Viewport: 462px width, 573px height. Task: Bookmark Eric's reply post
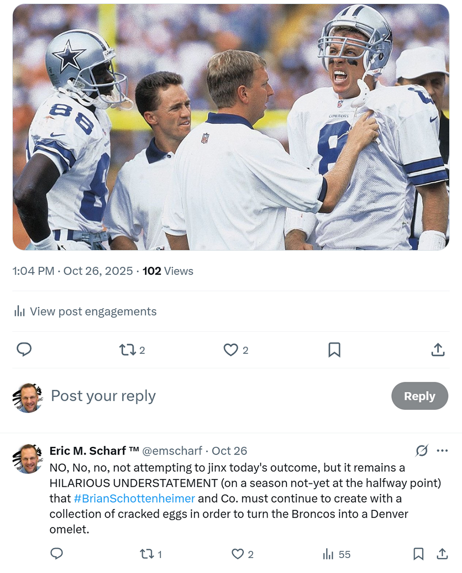(x=419, y=554)
